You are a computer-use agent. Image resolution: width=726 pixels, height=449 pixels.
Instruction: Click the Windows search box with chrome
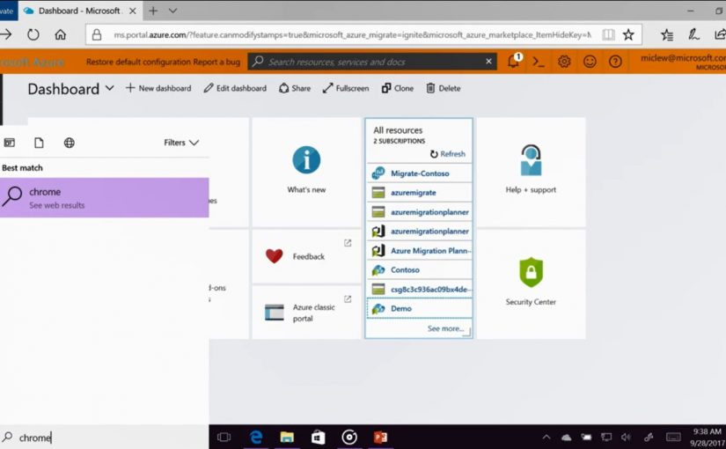(104, 438)
